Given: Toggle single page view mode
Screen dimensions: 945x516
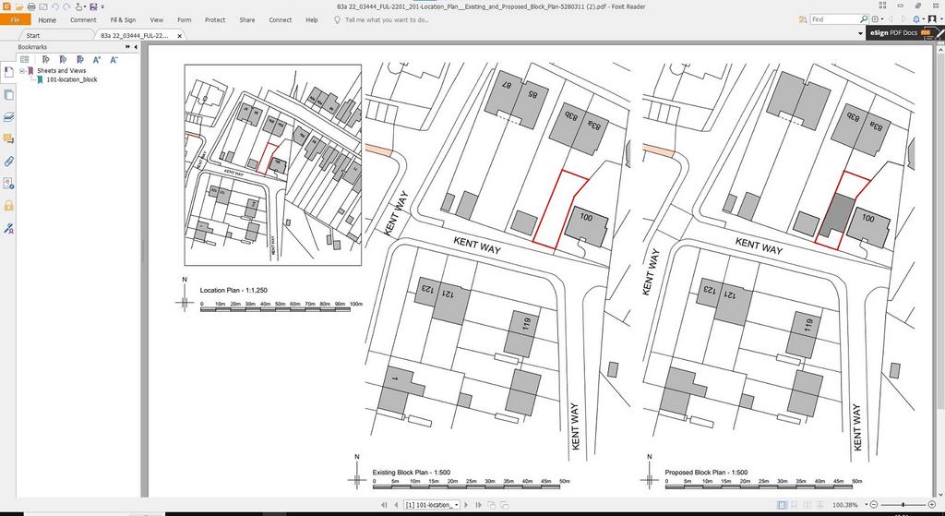Looking at the screenshot, I should pyautogui.click(x=783, y=505).
